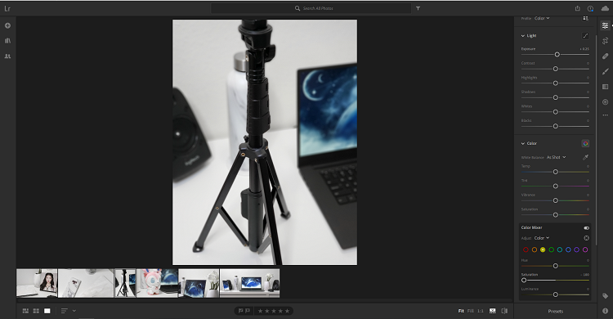
Task: Open the sort order dropdown
Action: pos(68,311)
